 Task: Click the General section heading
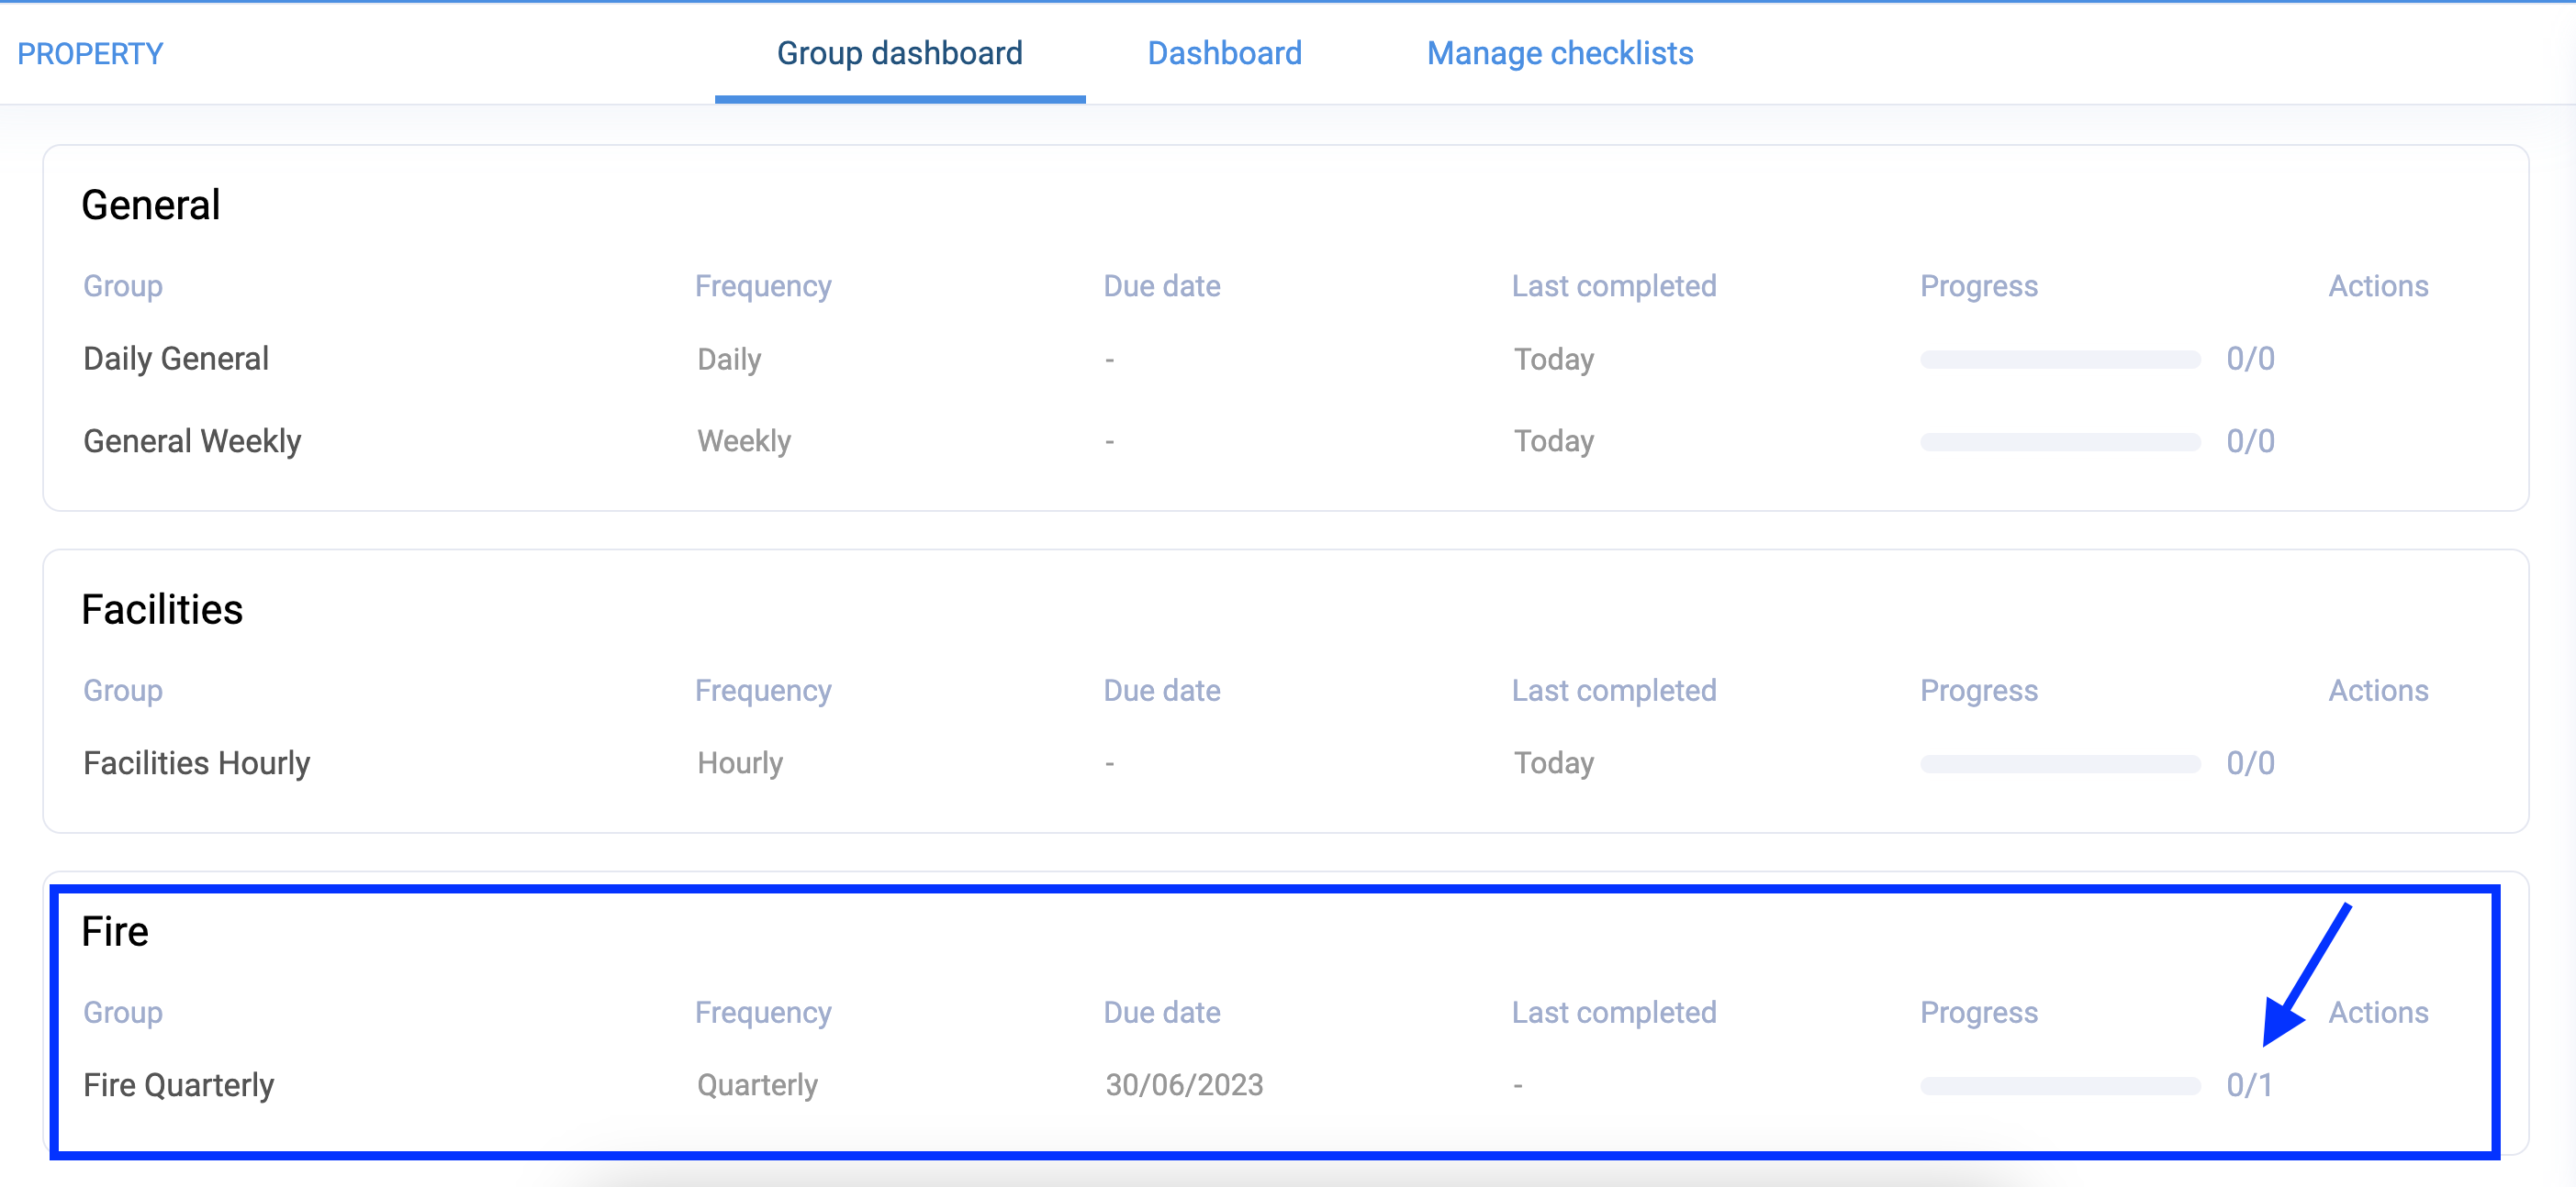click(151, 204)
